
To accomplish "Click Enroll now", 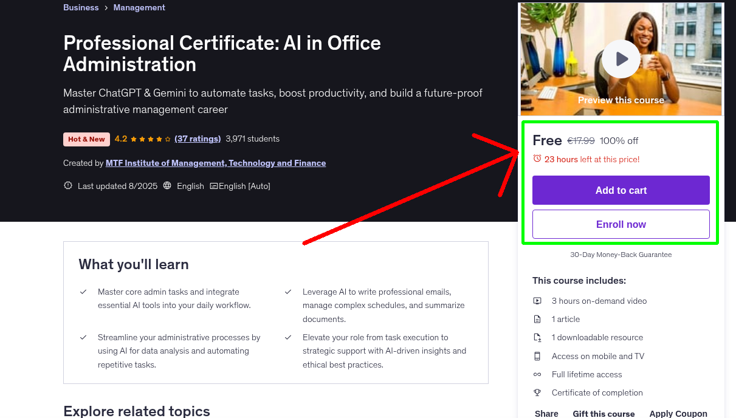I will 621,224.
